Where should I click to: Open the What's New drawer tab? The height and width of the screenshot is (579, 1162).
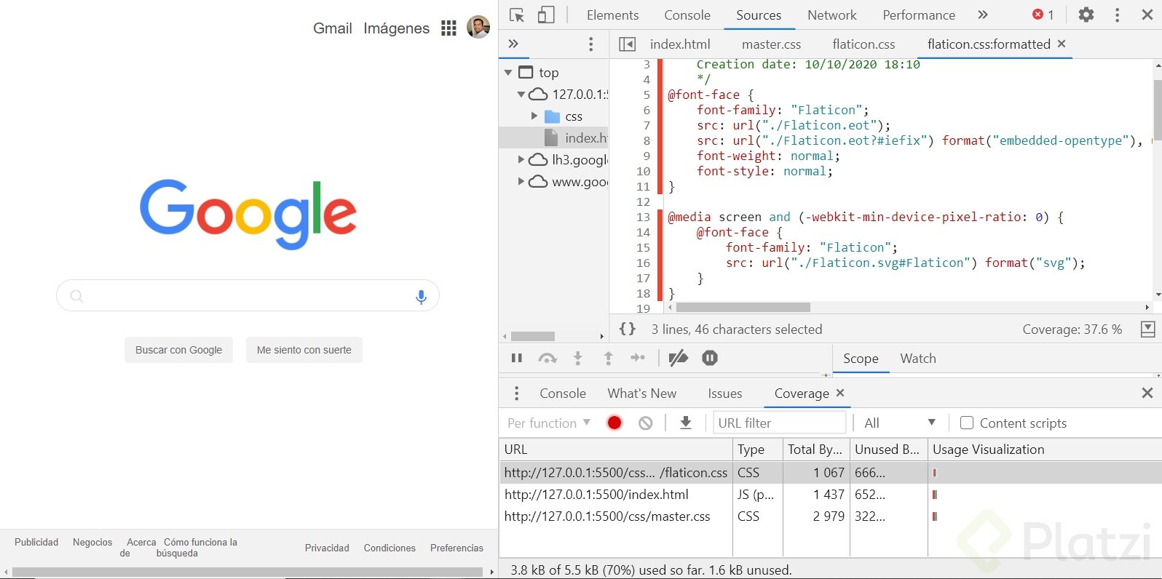coord(642,394)
